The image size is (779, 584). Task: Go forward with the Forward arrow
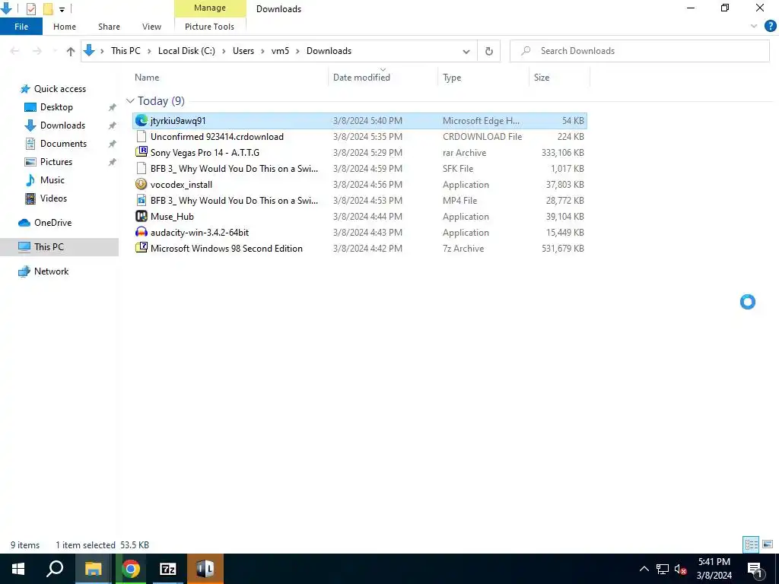37,51
